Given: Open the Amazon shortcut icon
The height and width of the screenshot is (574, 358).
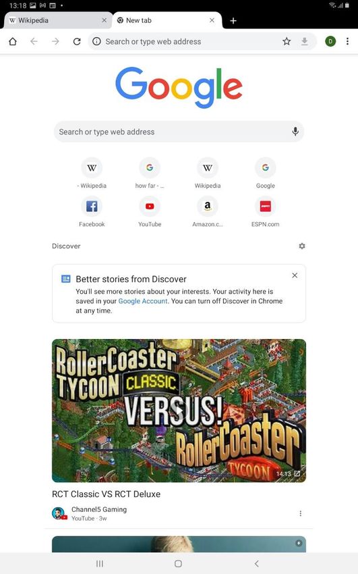Looking at the screenshot, I should pyautogui.click(x=208, y=206).
